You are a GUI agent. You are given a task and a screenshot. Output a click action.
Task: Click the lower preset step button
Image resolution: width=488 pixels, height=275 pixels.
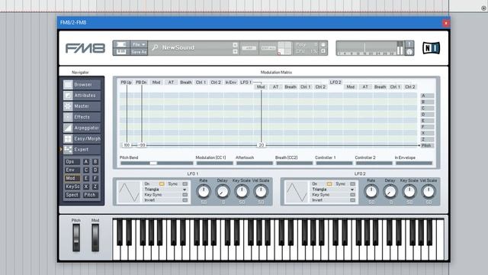coord(235,51)
